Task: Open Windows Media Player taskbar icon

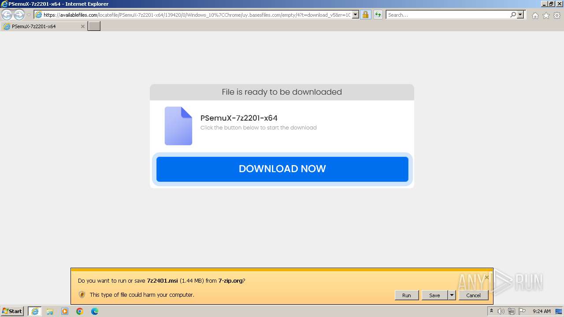Action: (x=65, y=311)
